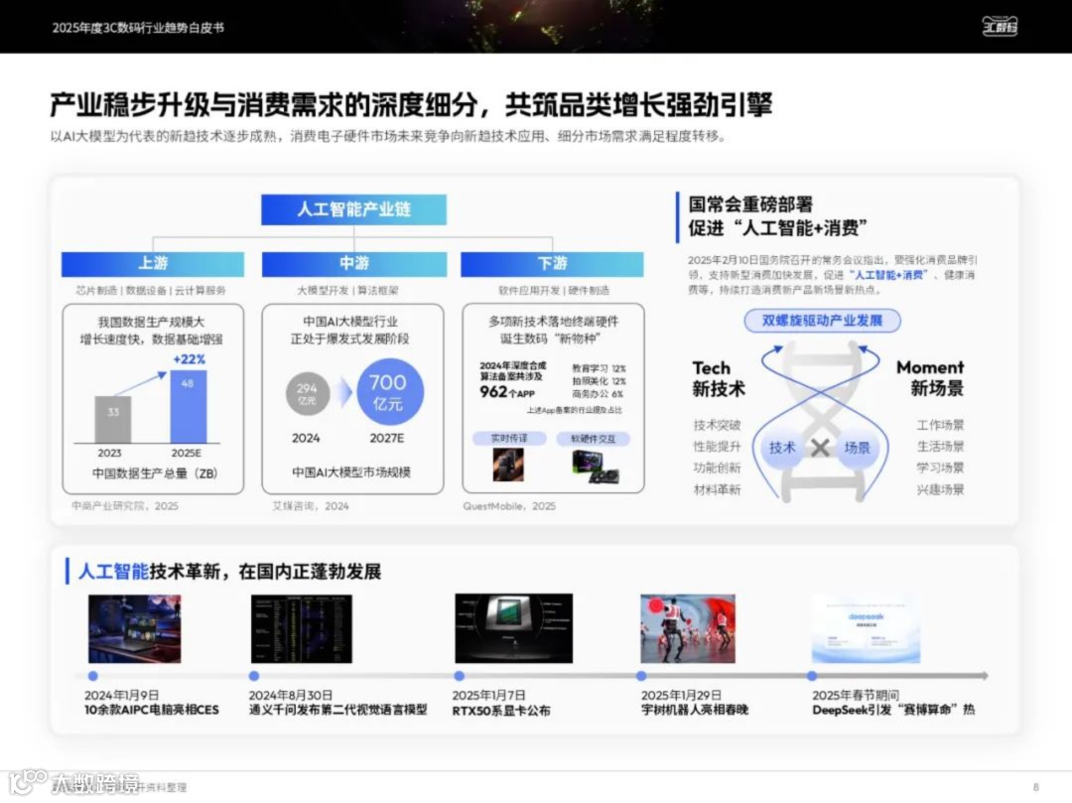Click the RTX50系显卡公布 caption

(x=501, y=711)
